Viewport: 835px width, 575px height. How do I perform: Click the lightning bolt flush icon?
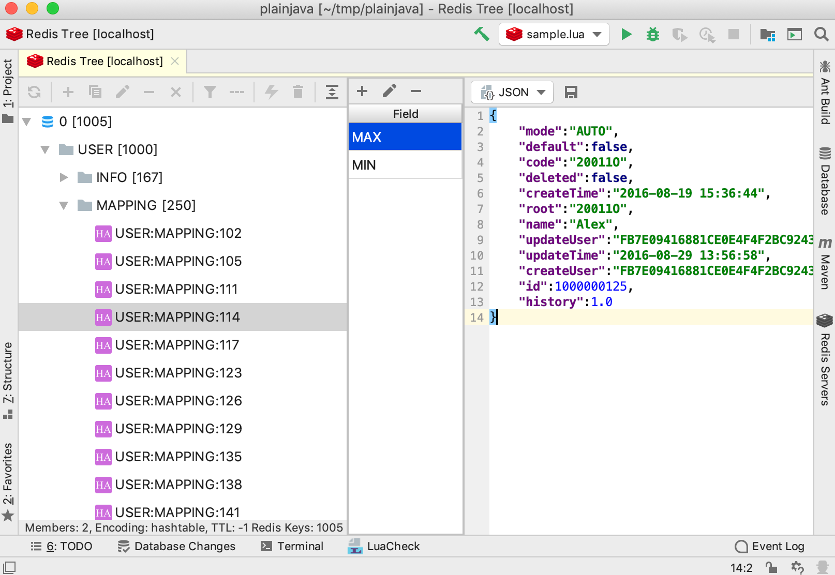pos(271,92)
